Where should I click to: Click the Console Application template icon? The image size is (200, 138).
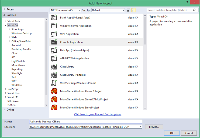coord(54,42)
